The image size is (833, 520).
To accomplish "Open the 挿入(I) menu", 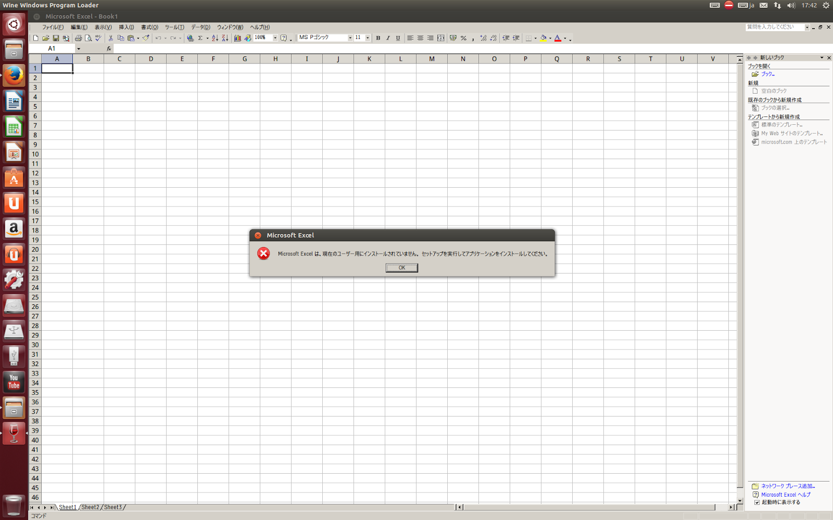I will [x=126, y=27].
